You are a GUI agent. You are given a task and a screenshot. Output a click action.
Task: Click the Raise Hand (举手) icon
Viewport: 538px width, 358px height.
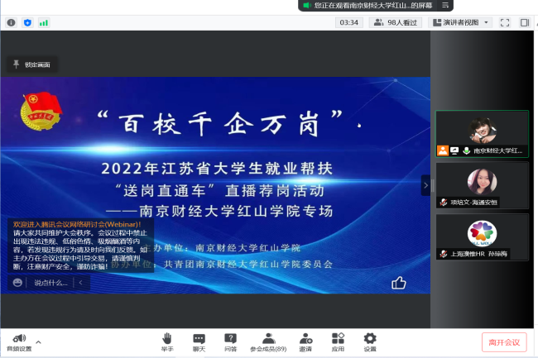[x=167, y=341]
